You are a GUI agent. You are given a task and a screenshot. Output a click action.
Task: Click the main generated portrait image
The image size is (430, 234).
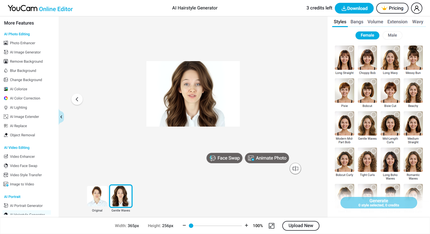193,94
